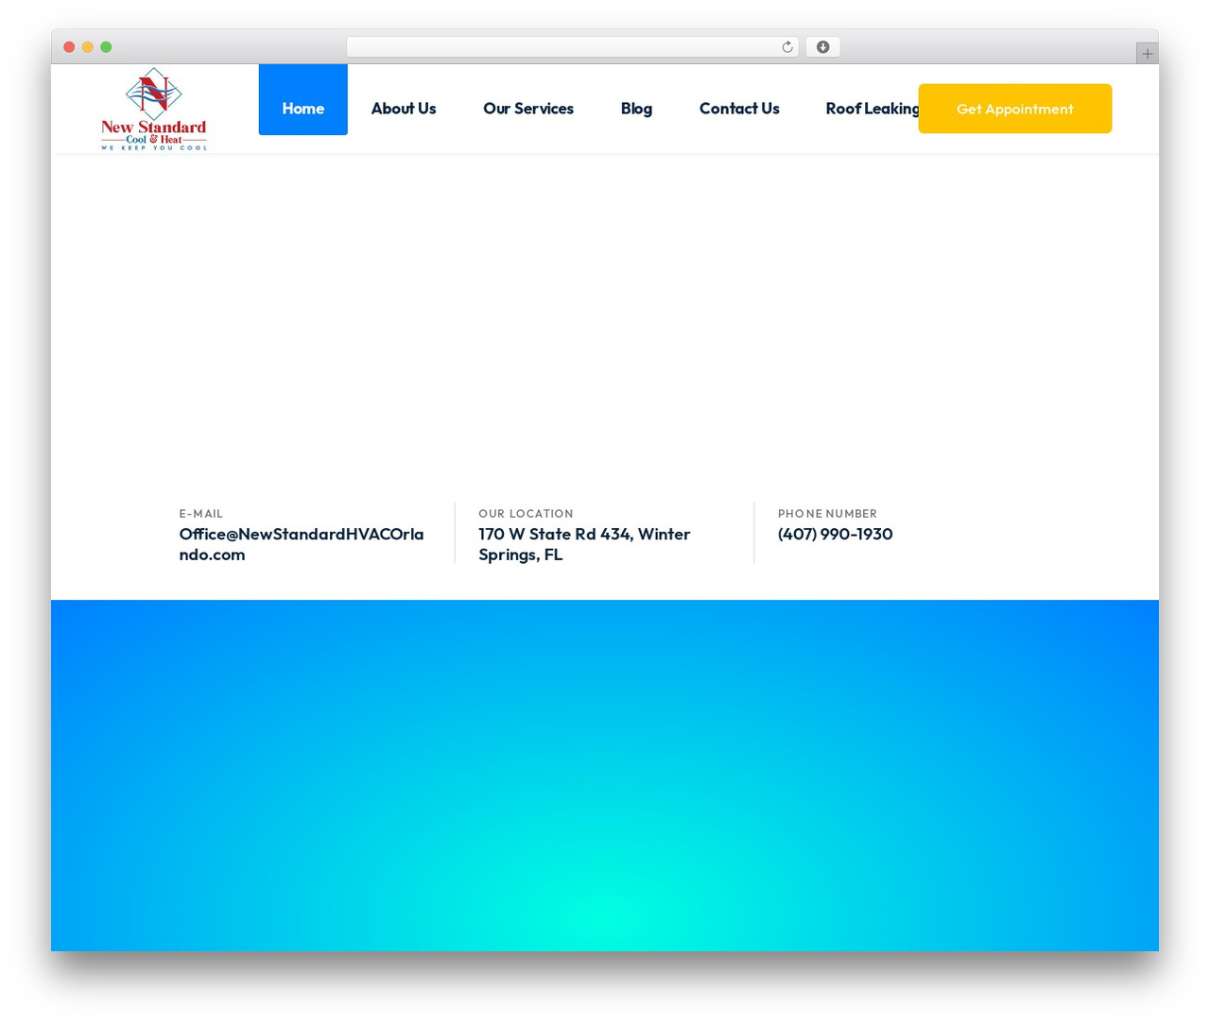Call the (407) 990-1930 phone number
This screenshot has width=1210, height=1024.
(x=836, y=534)
